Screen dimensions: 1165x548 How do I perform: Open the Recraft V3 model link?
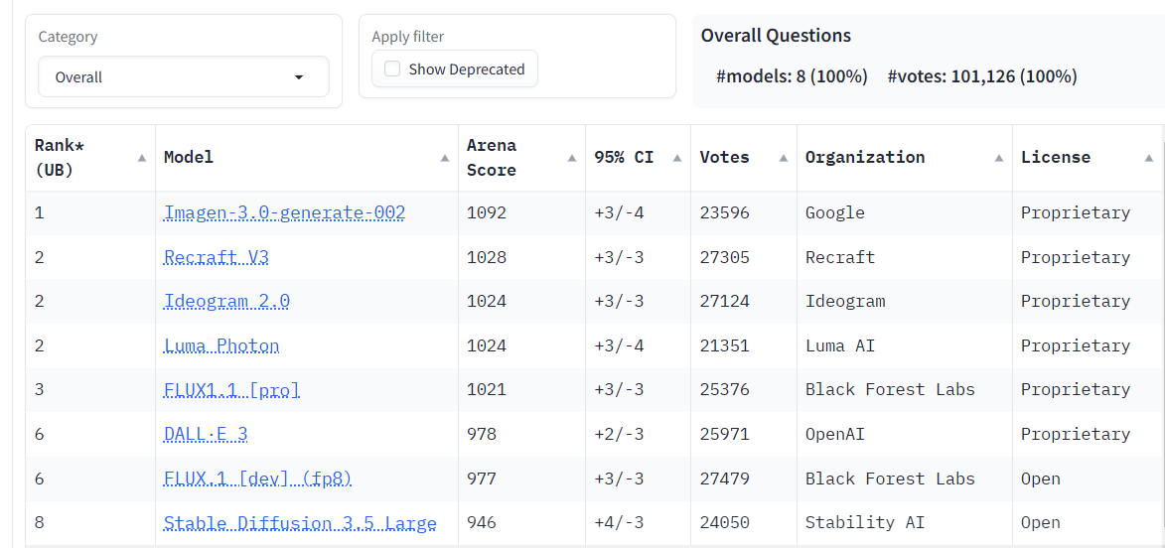[217, 258]
